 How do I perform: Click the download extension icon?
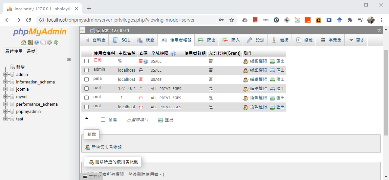[329, 20]
